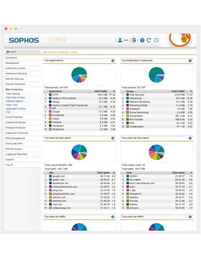Open Policy Test submenu link
The height and width of the screenshot is (259, 201).
12,105
